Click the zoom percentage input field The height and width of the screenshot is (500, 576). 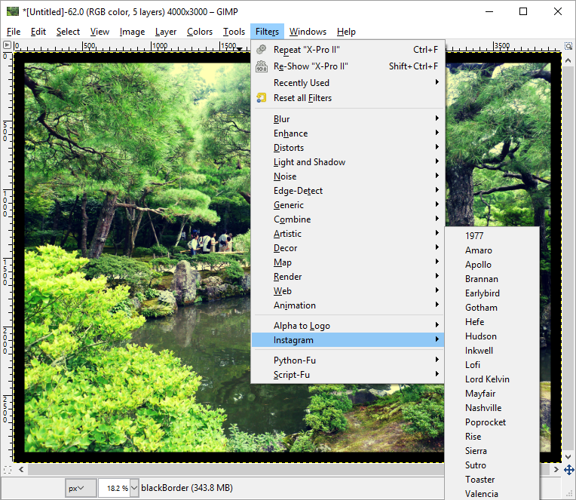(113, 488)
